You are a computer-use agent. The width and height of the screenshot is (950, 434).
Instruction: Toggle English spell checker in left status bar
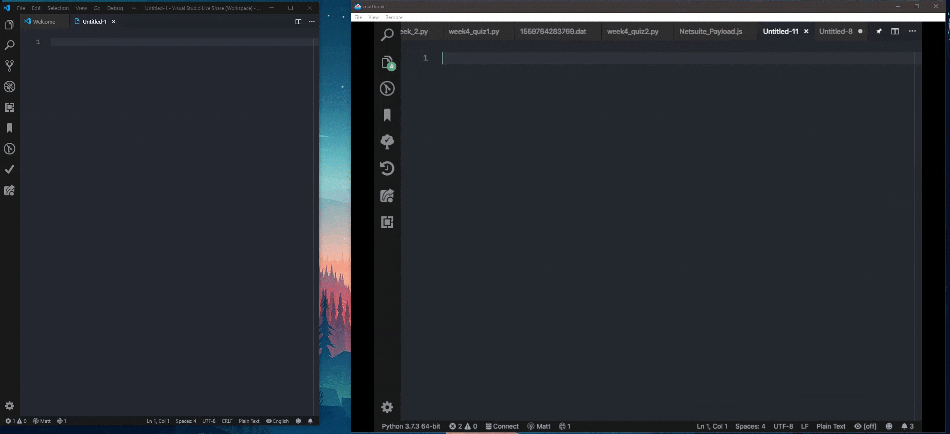[277, 421]
